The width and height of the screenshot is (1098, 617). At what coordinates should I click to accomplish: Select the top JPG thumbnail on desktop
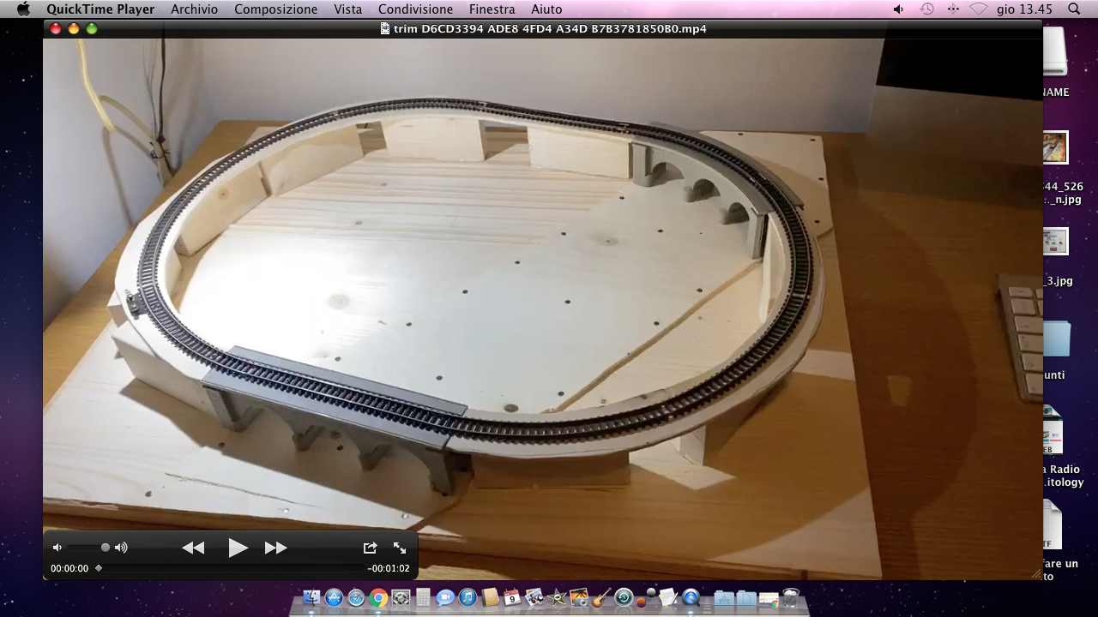point(1055,147)
